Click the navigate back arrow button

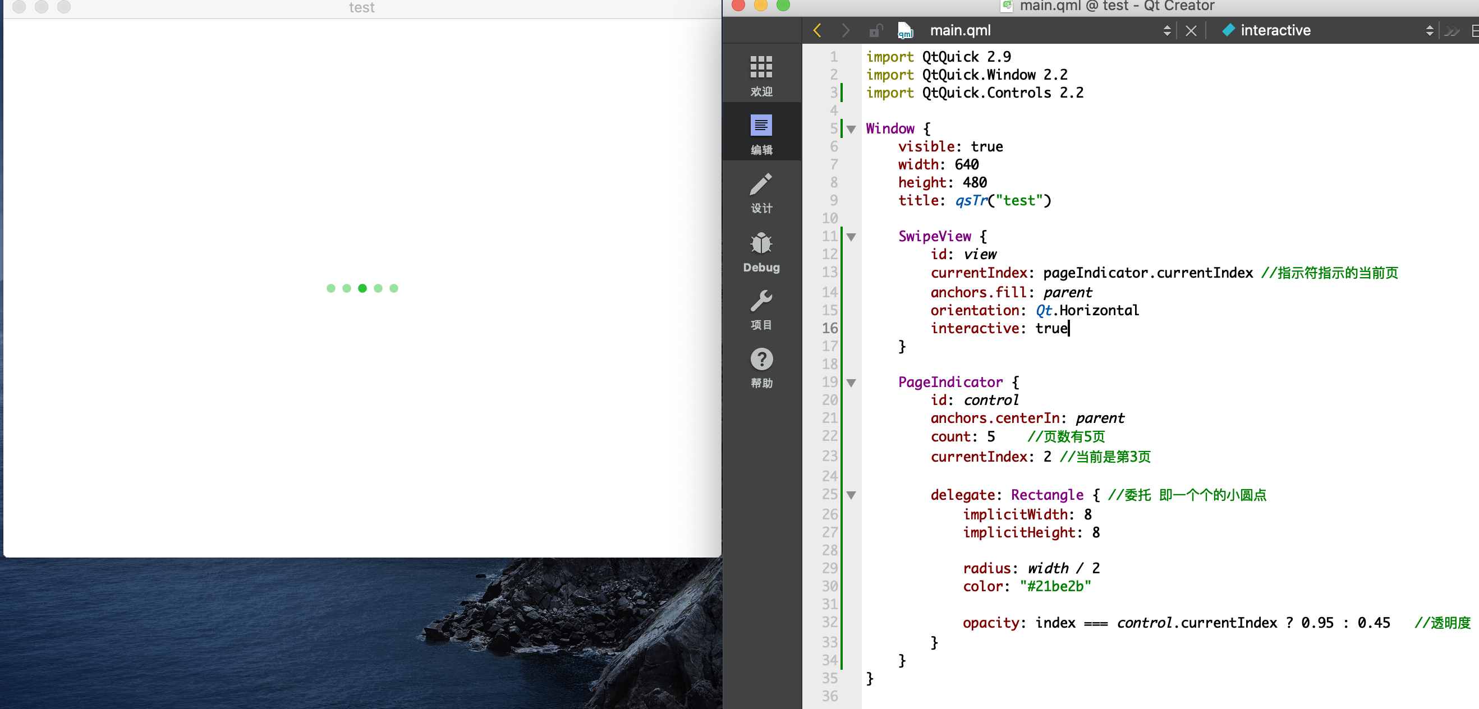pos(818,31)
